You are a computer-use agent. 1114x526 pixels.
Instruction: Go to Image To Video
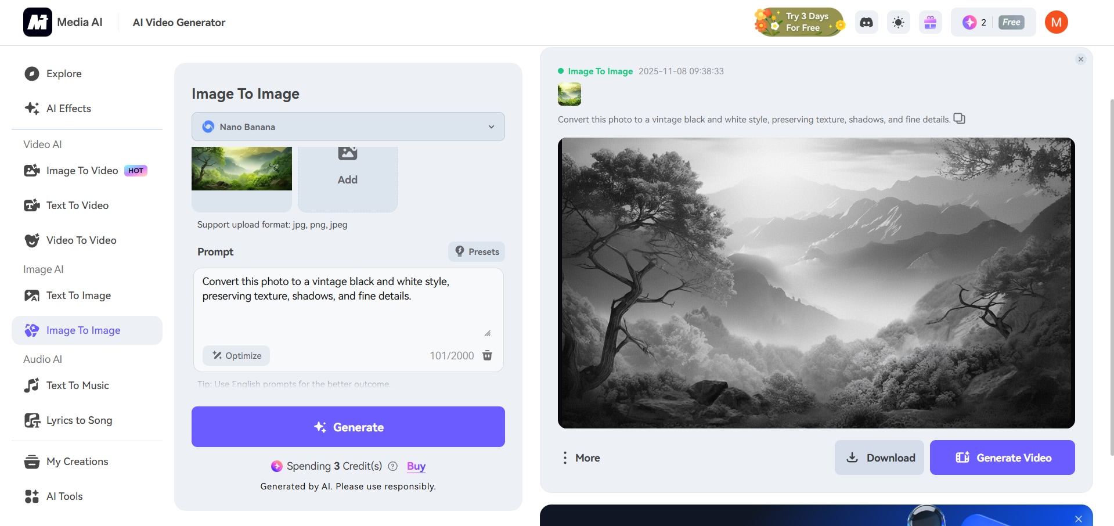[87, 171]
